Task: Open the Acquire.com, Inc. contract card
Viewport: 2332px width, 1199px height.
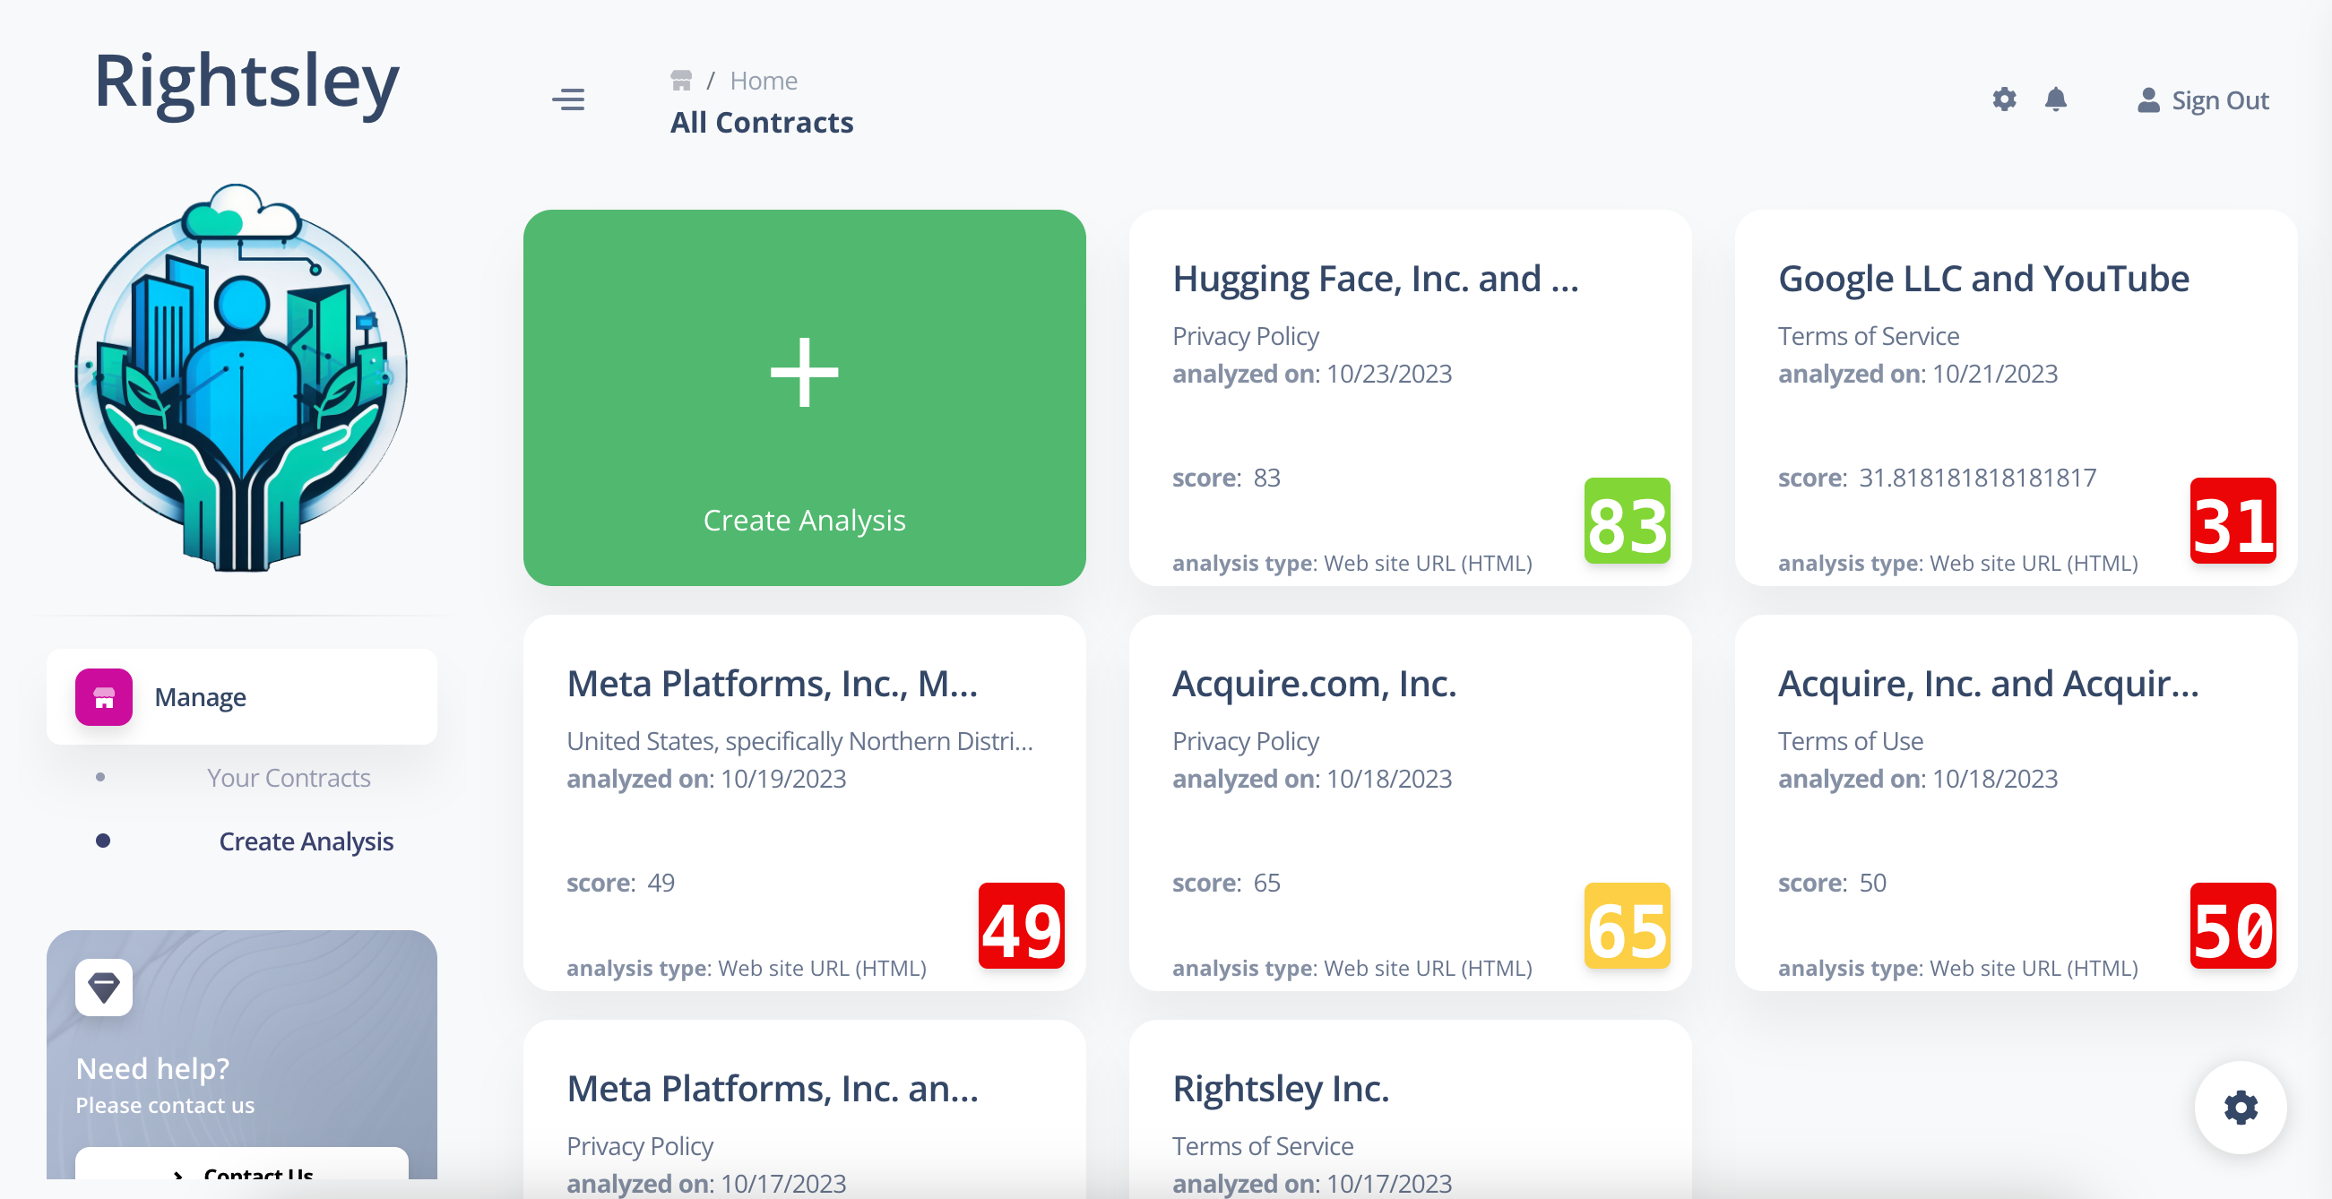Action: click(x=1314, y=684)
